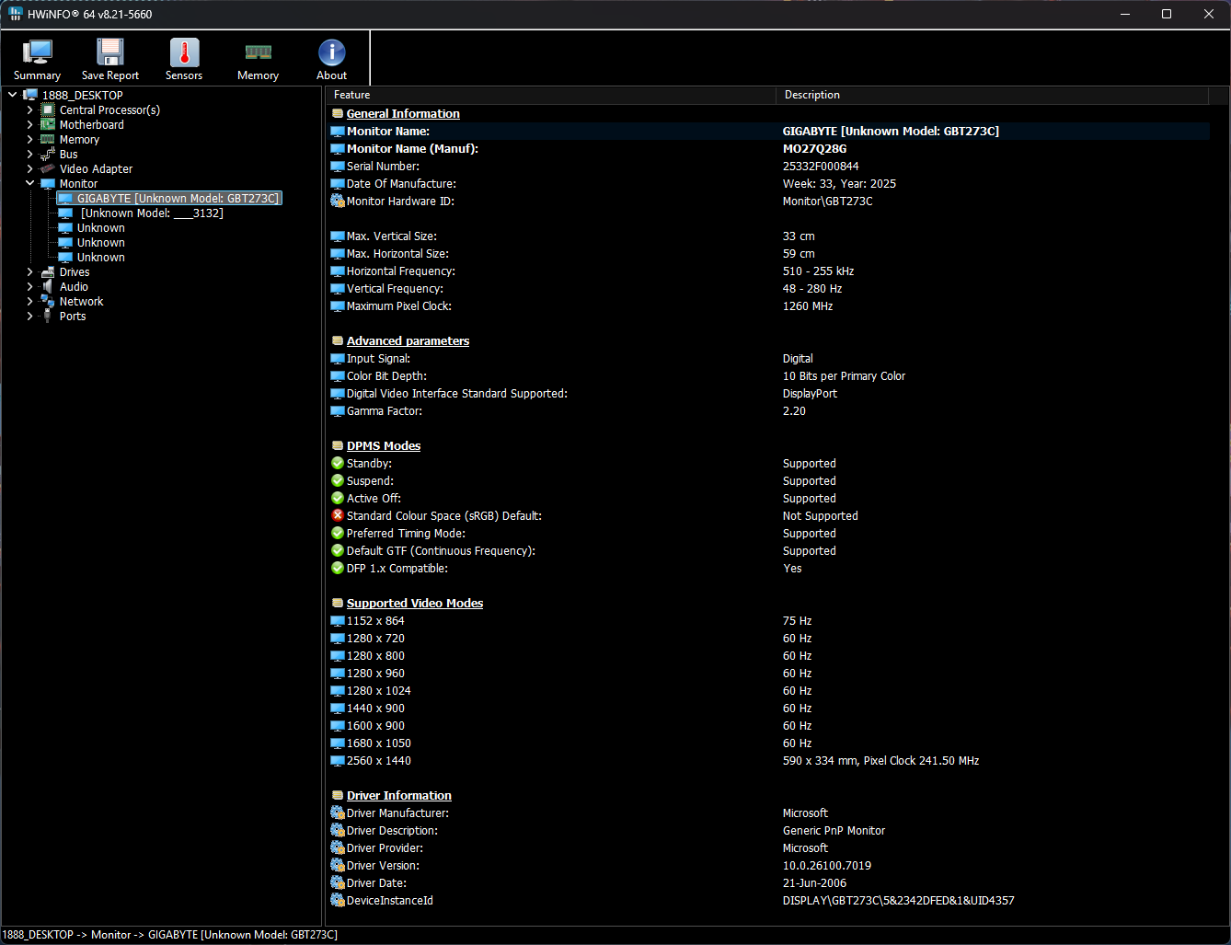The height and width of the screenshot is (945, 1231).
Task: Select the 1152 x 864 video mode
Action: click(x=768, y=620)
